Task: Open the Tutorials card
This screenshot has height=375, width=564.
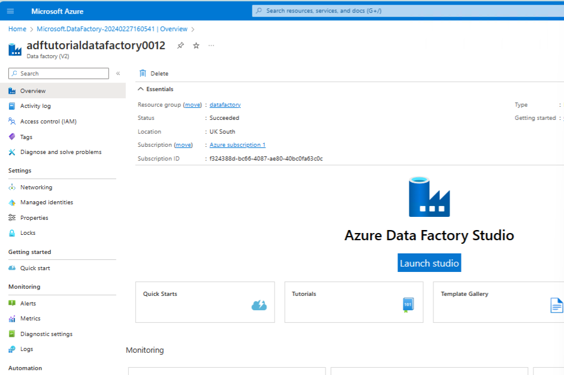Action: 354,302
